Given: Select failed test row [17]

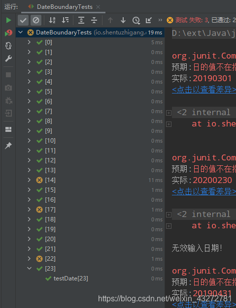Looking at the screenshot, I should tap(90, 210).
